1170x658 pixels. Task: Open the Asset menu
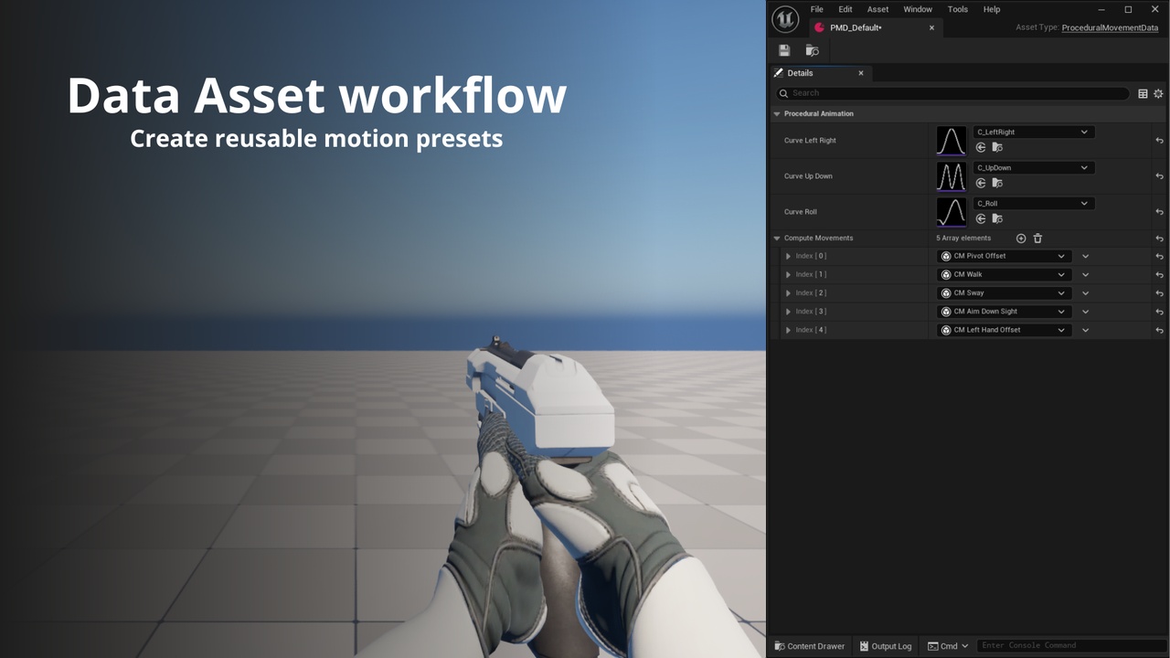(x=877, y=9)
